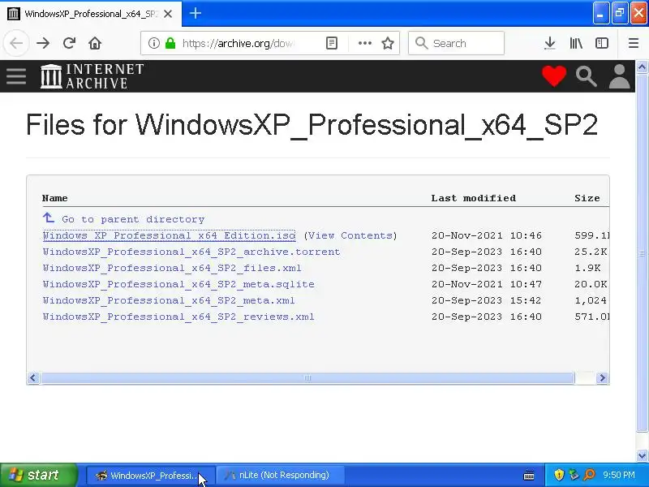Open page actions three-dot menu

[x=364, y=43]
